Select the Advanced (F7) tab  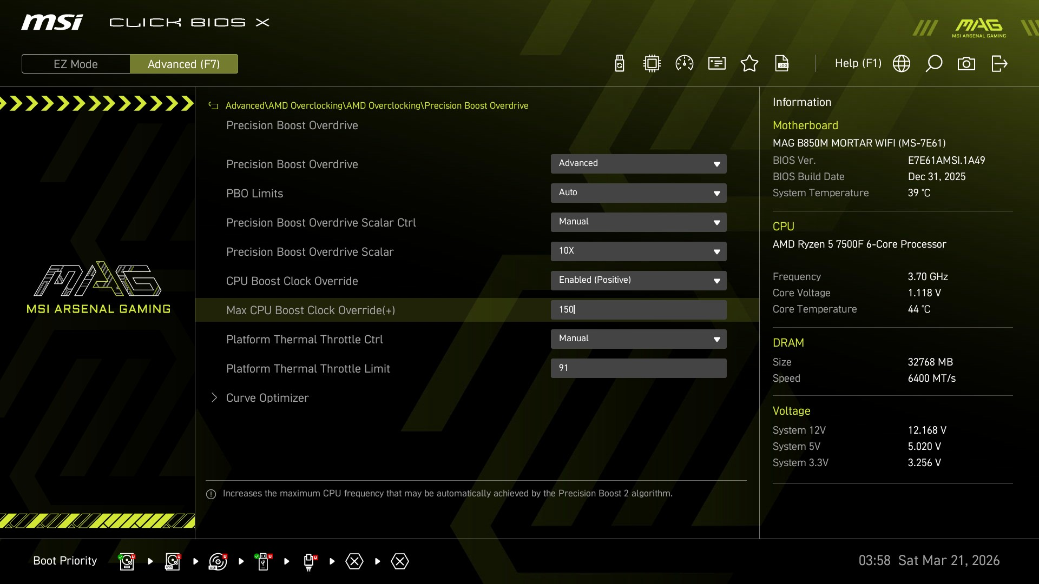[x=184, y=64]
